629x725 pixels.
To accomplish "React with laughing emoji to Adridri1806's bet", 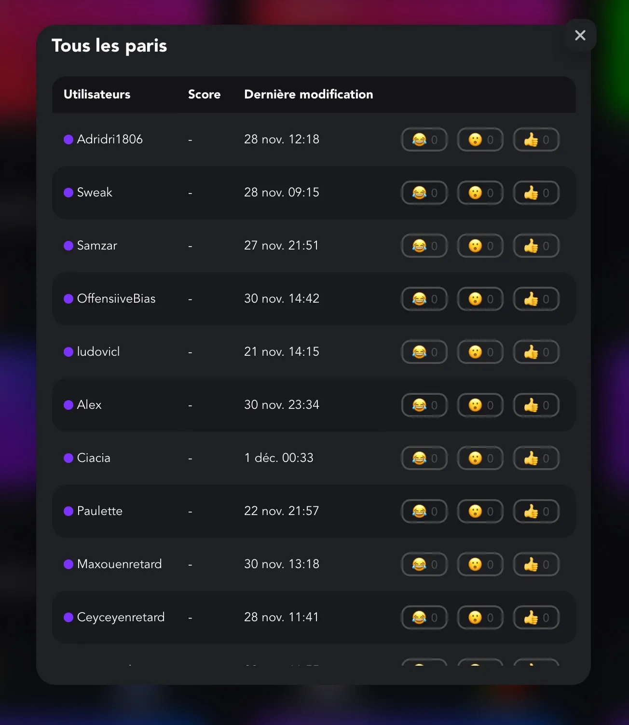I will (x=424, y=139).
